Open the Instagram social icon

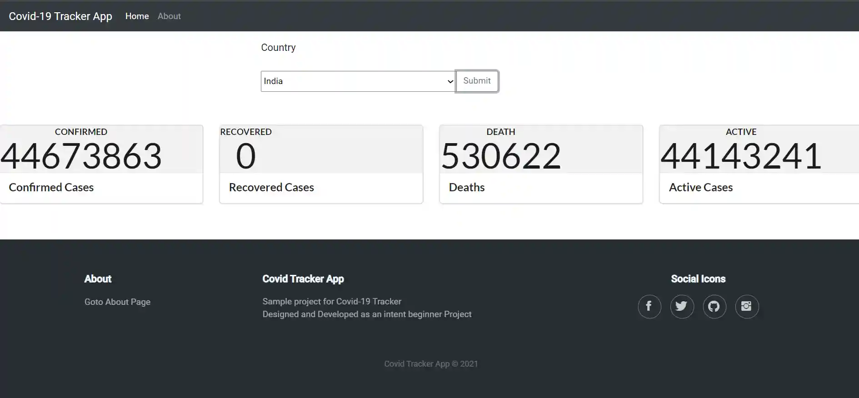coord(747,307)
